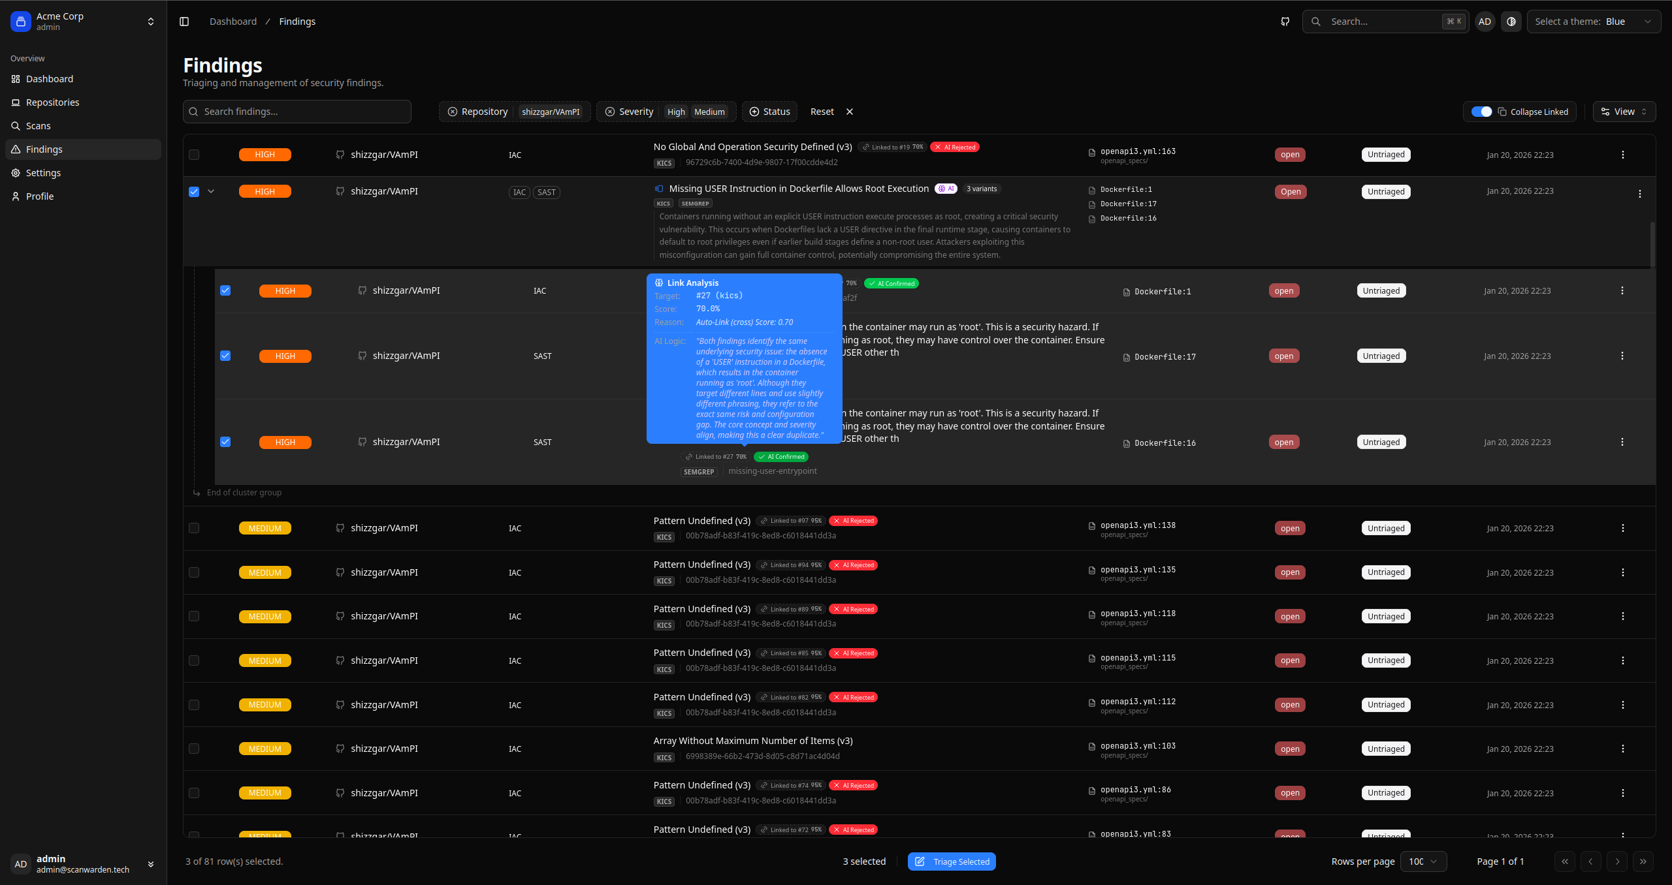
Task: Open the Rows per page dropdown
Action: pyautogui.click(x=1423, y=862)
